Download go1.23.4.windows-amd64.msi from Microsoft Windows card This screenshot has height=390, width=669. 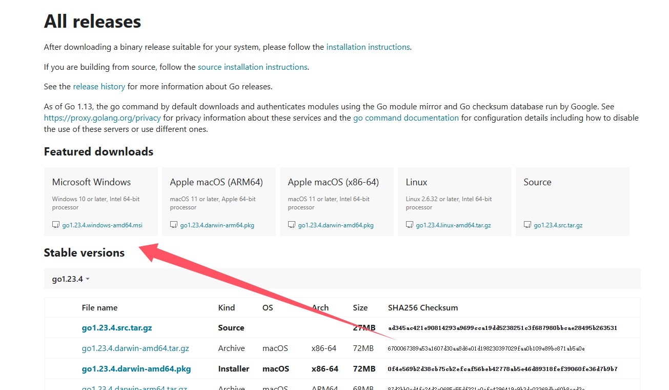tap(102, 225)
